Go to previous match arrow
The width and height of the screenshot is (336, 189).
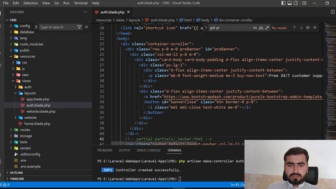click(x=294, y=28)
